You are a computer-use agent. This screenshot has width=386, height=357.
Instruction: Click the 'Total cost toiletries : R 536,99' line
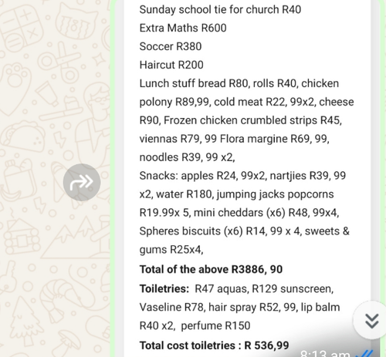214,345
